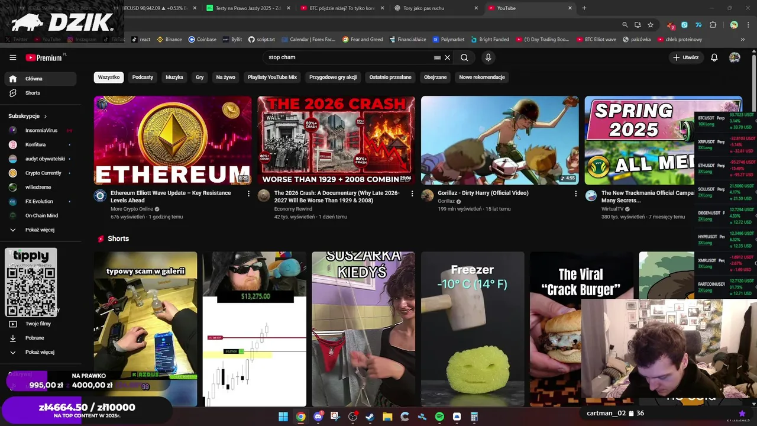Go to Główna home in sidebar
757x426 pixels.
click(x=40, y=79)
